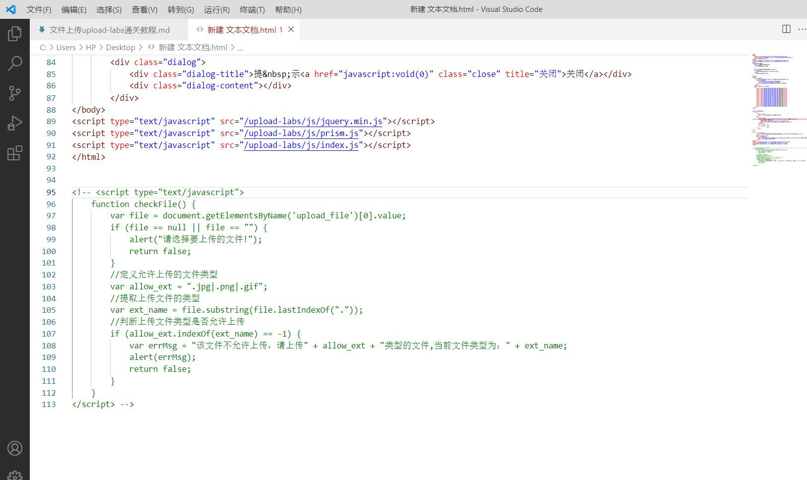
Task: Expand the breadcrumb ellipsis symbol list
Action: 240,48
